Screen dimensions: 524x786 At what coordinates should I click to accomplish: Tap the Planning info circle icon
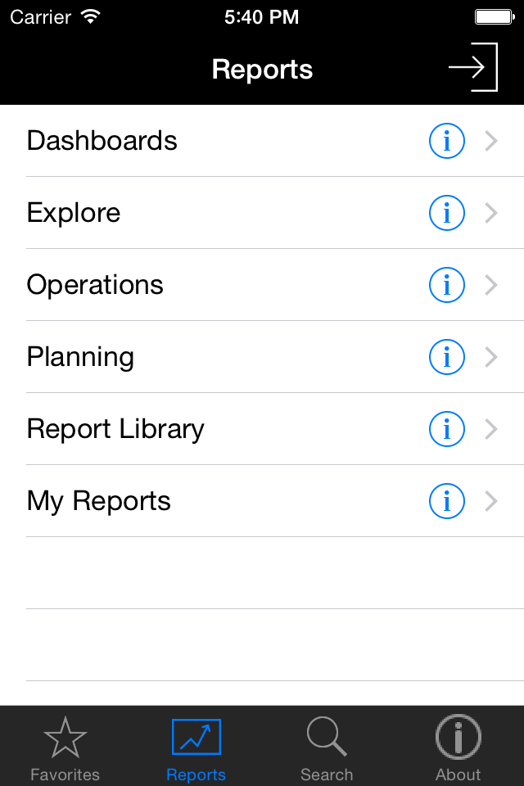click(x=447, y=357)
